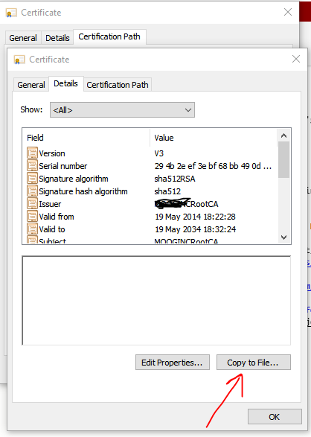
Task: Select the Signature algorithm row
Action: (x=150, y=179)
